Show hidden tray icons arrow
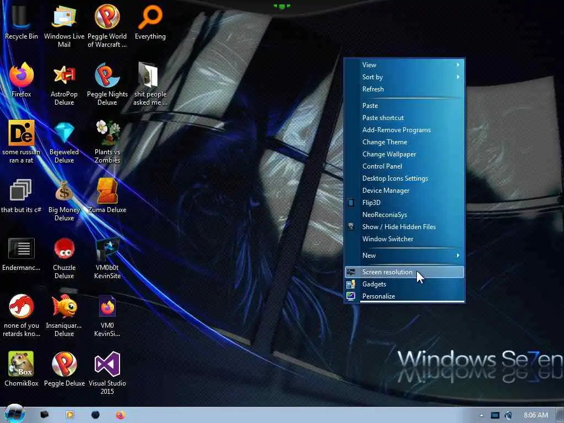The image size is (564, 423). click(x=481, y=416)
